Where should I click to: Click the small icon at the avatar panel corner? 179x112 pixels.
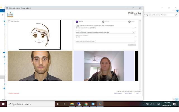click(59, 48)
